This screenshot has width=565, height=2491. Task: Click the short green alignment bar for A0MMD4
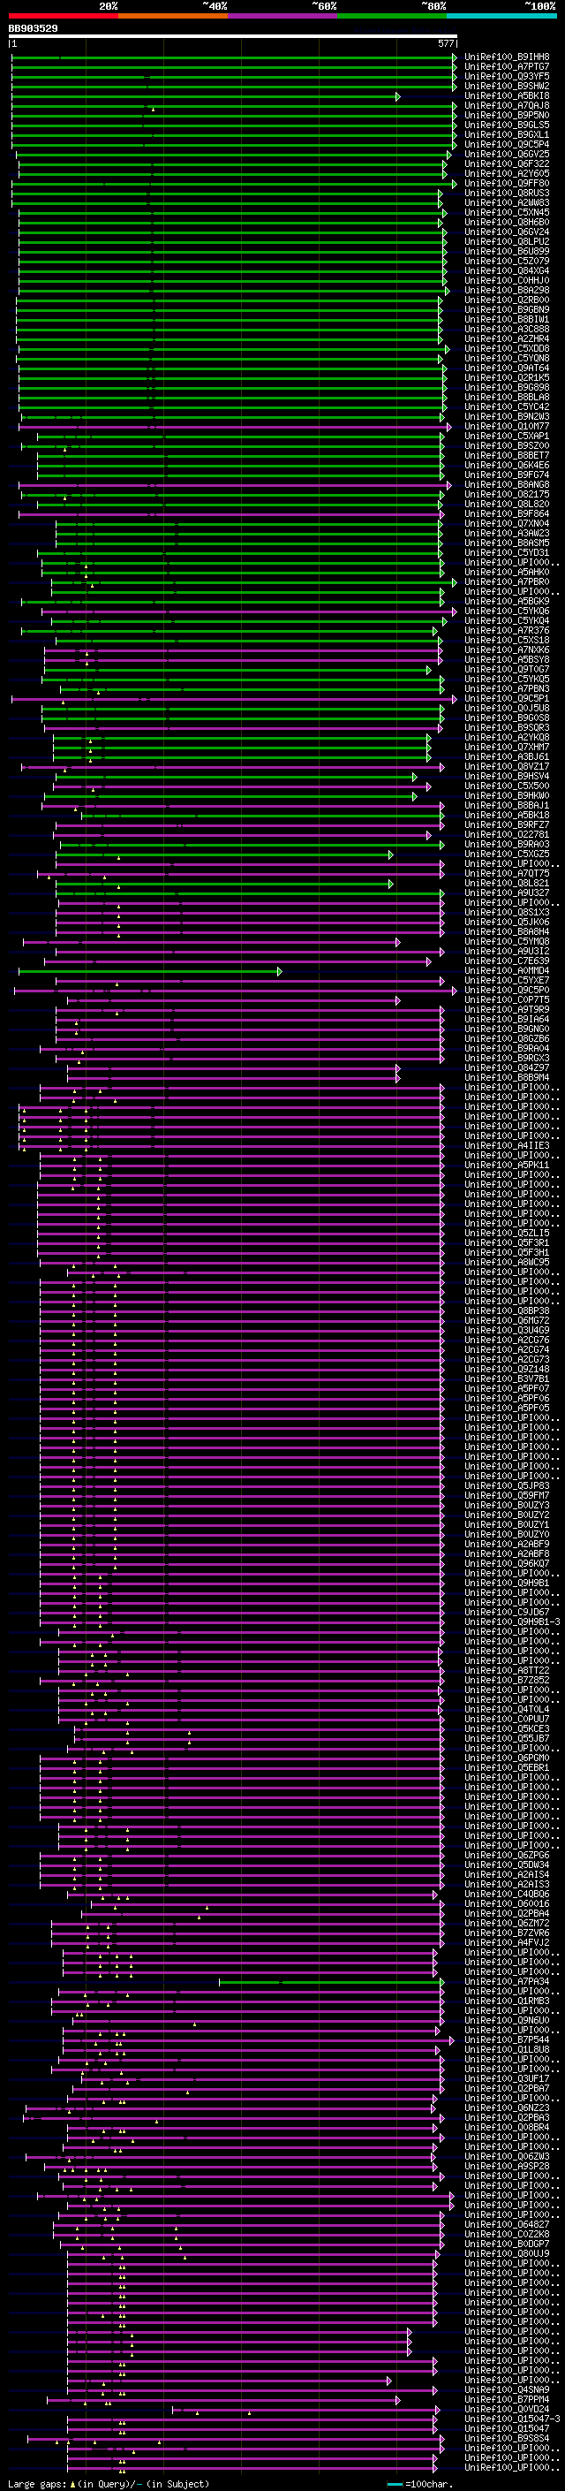click(x=151, y=971)
